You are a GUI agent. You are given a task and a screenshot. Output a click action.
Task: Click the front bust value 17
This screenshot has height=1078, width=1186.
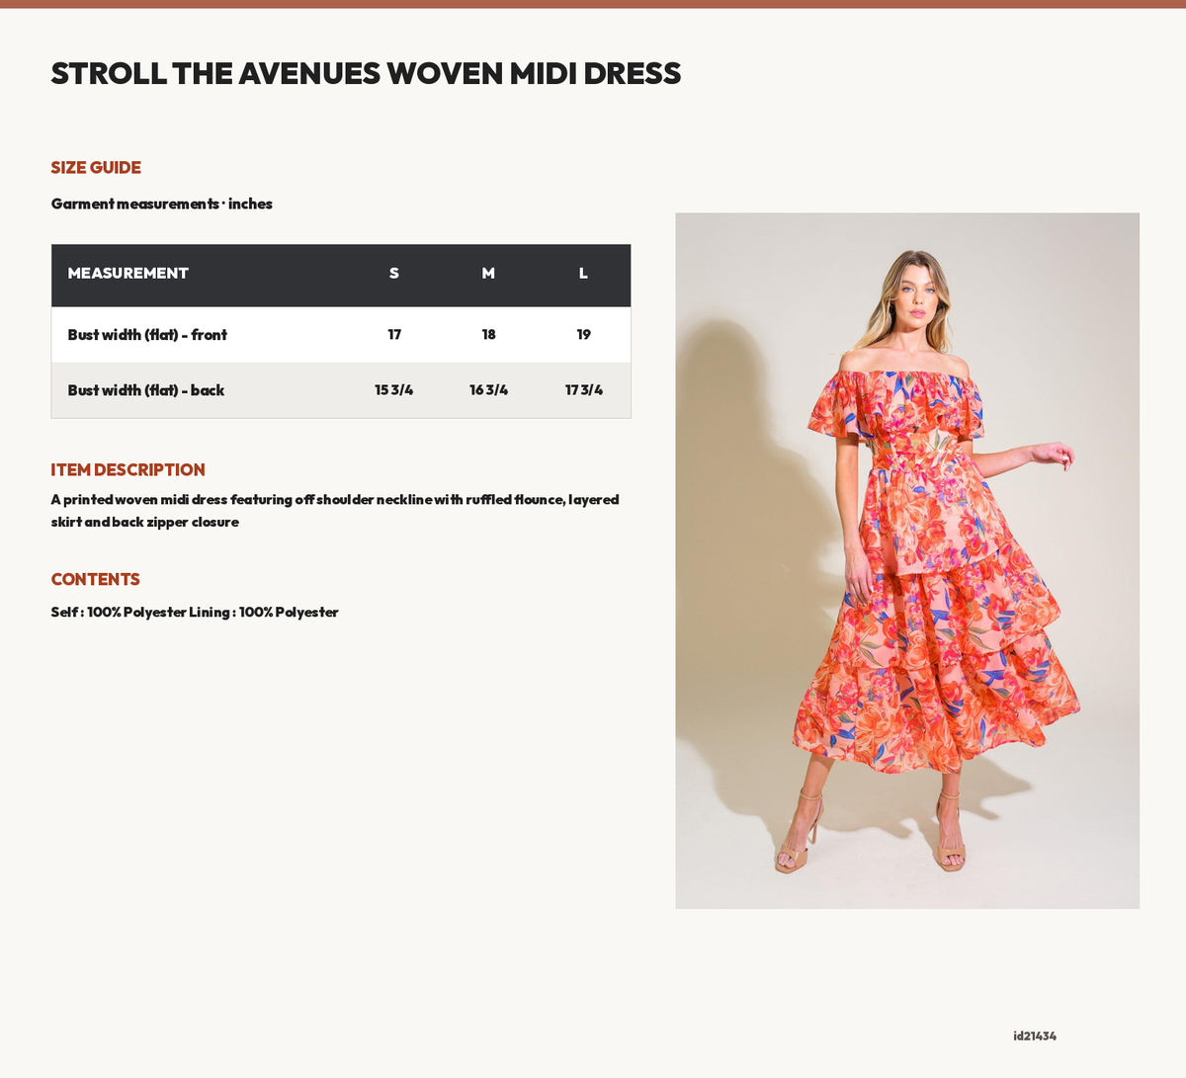pyautogui.click(x=394, y=335)
